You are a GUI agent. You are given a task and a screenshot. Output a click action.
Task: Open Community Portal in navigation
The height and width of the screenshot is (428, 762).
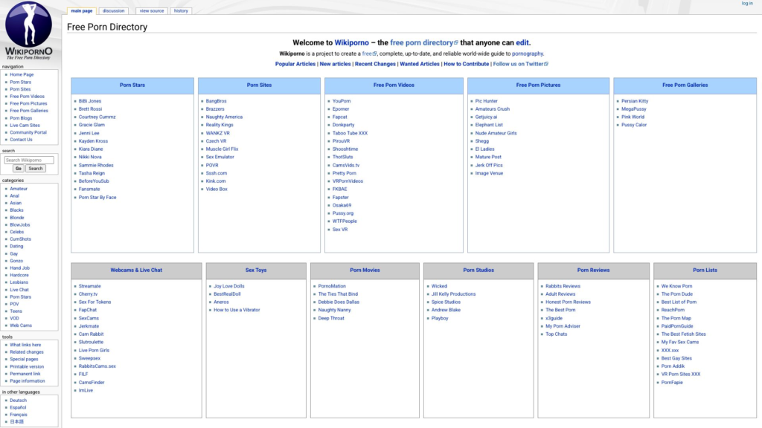coord(28,132)
